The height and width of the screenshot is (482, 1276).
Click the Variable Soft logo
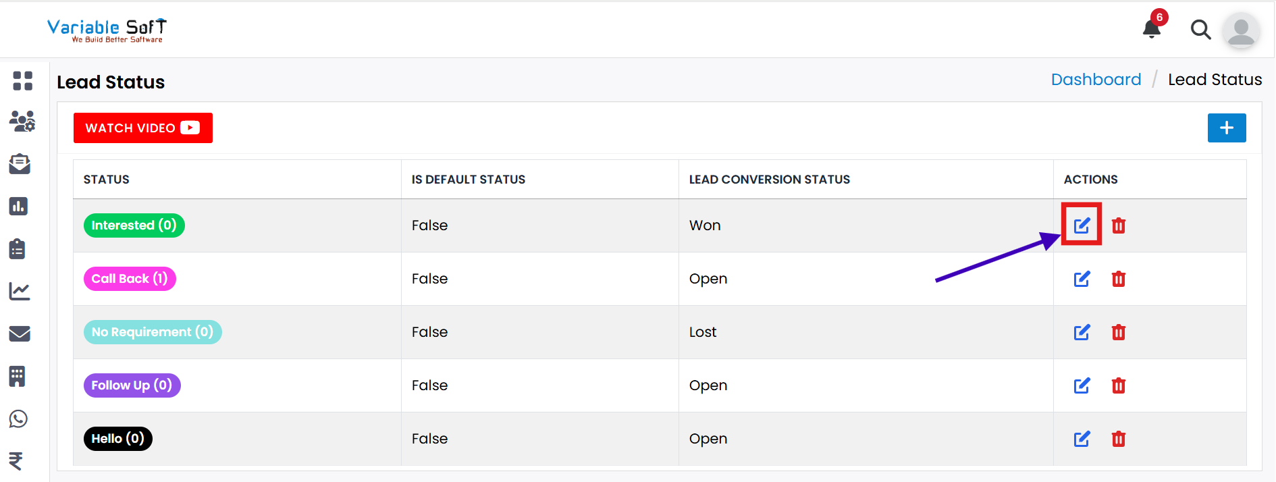pyautogui.click(x=107, y=30)
